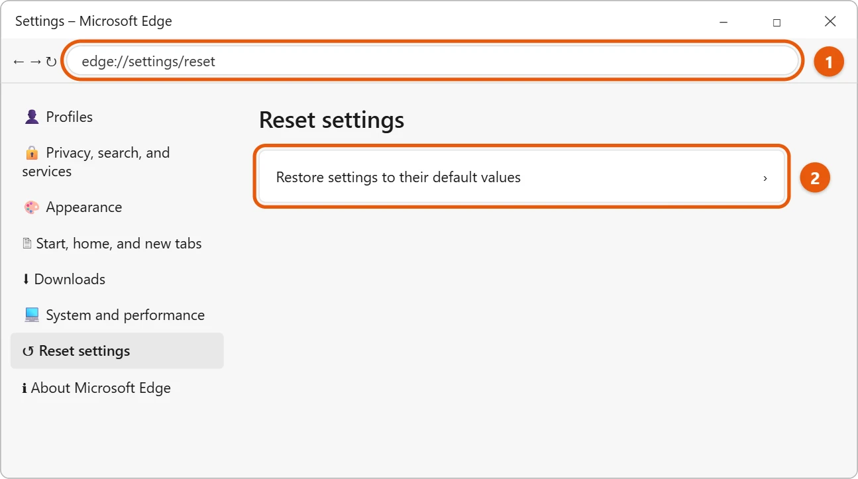The height and width of the screenshot is (479, 858).
Task: Close the Edge settings window
Action: click(x=830, y=22)
